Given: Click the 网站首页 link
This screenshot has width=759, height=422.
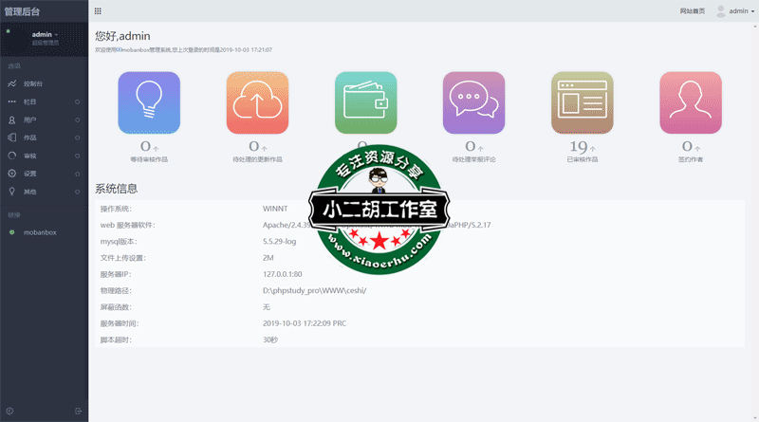Looking at the screenshot, I should pyautogui.click(x=693, y=11).
